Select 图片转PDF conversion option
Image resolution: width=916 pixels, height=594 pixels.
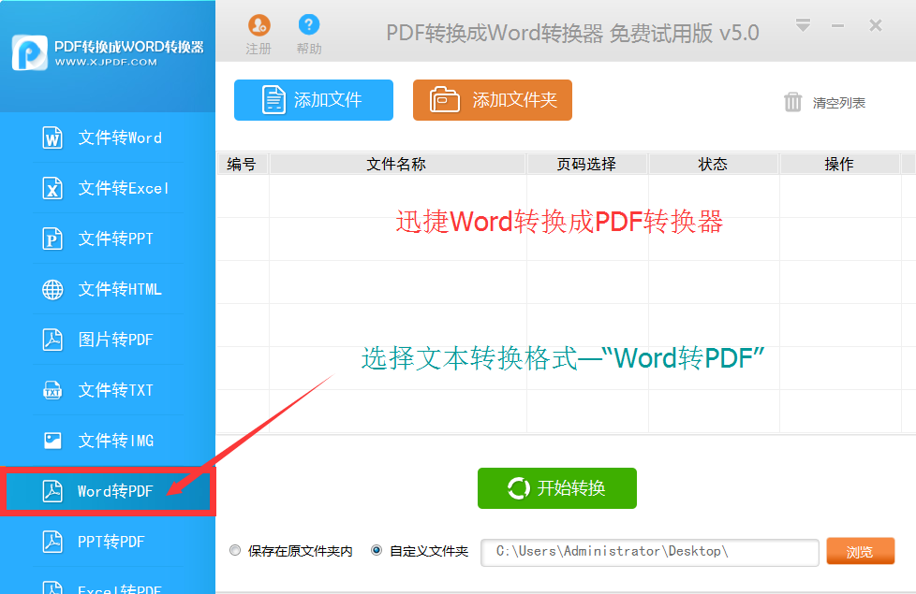click(x=108, y=340)
